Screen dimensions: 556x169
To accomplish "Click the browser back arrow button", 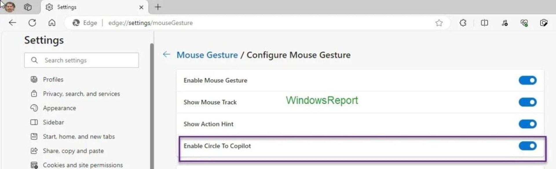I will pyautogui.click(x=12, y=23).
